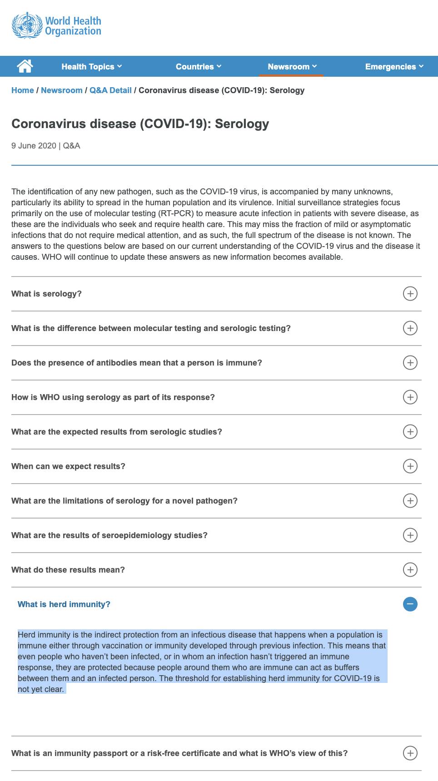438x781 pixels.
Task: Open plus icon next to 'When can we expect results?'
Action: pos(410,466)
